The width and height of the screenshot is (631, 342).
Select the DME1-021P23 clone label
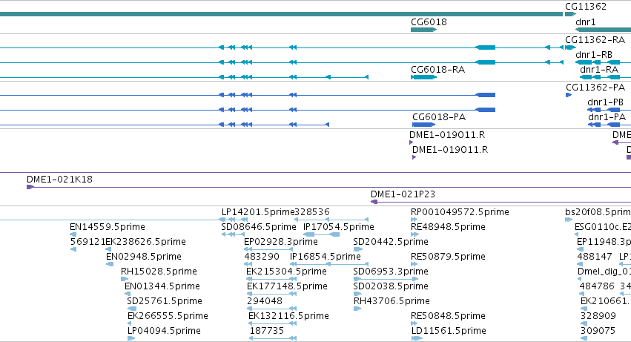click(x=403, y=194)
